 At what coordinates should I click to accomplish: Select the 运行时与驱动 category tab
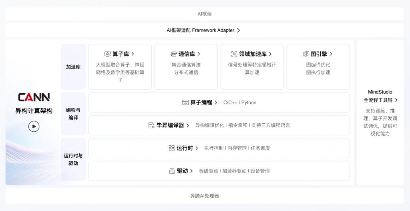(73, 159)
